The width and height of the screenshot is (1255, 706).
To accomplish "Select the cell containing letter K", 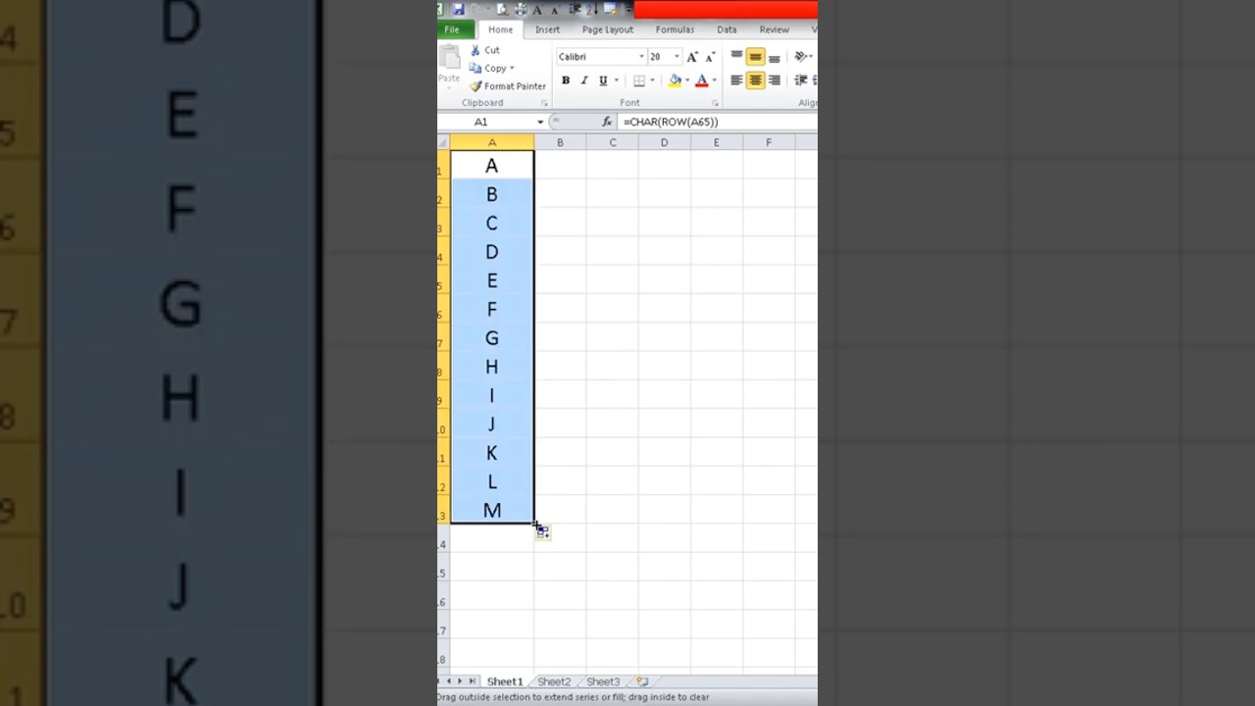I will (x=492, y=453).
